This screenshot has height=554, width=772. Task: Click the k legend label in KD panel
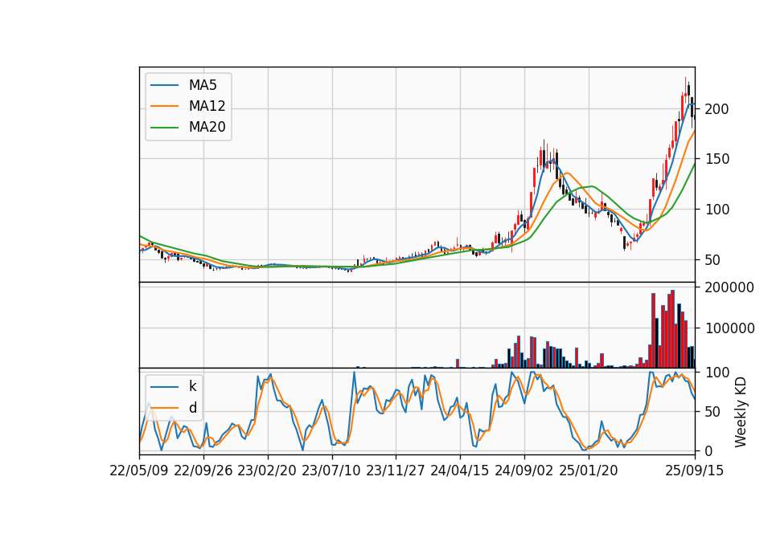(x=192, y=386)
